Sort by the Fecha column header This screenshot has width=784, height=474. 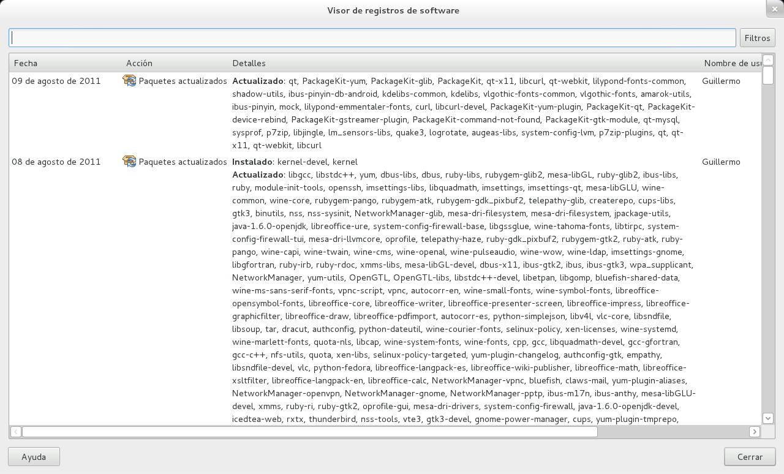point(65,63)
